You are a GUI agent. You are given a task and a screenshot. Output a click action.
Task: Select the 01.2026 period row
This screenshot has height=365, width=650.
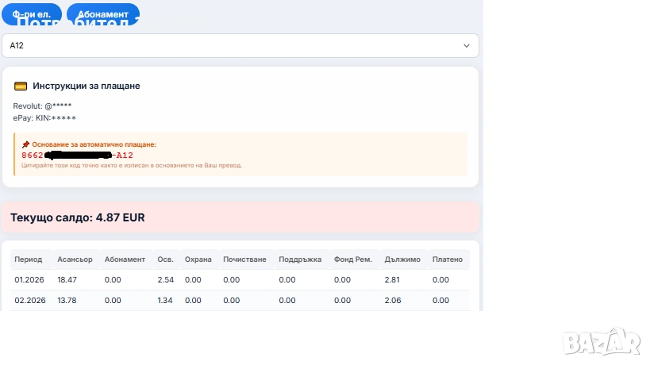point(29,279)
